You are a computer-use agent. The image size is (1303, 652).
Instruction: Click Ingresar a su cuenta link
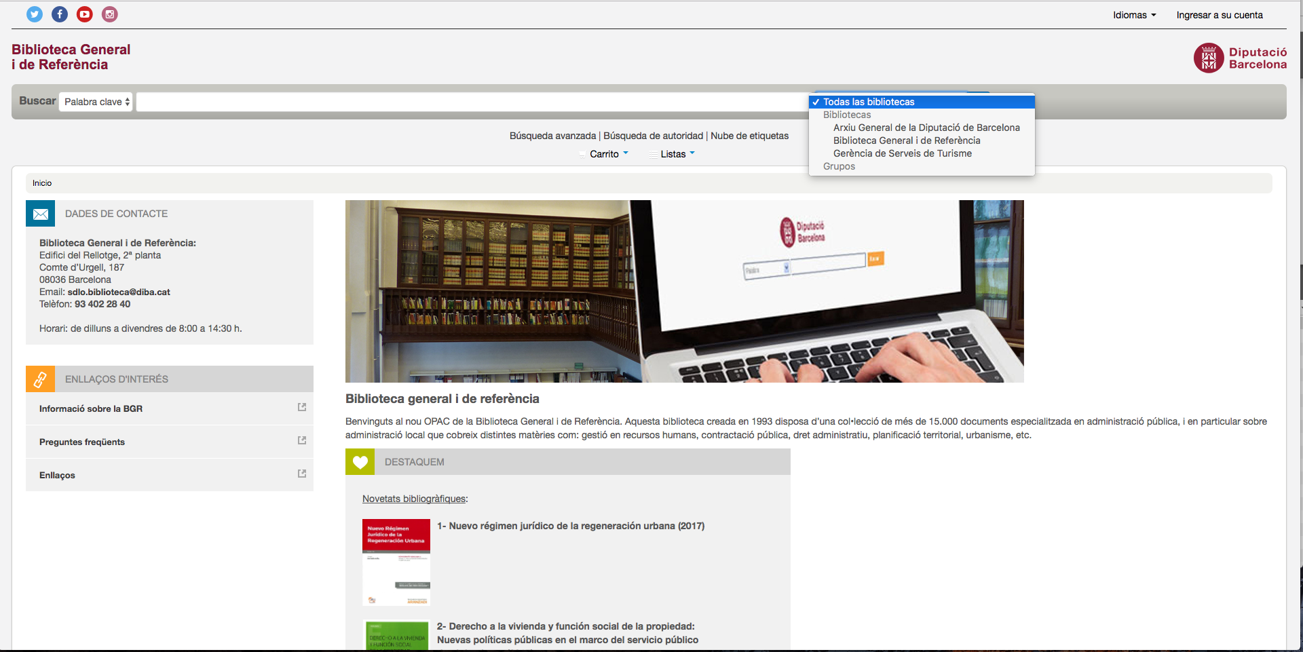pos(1220,15)
